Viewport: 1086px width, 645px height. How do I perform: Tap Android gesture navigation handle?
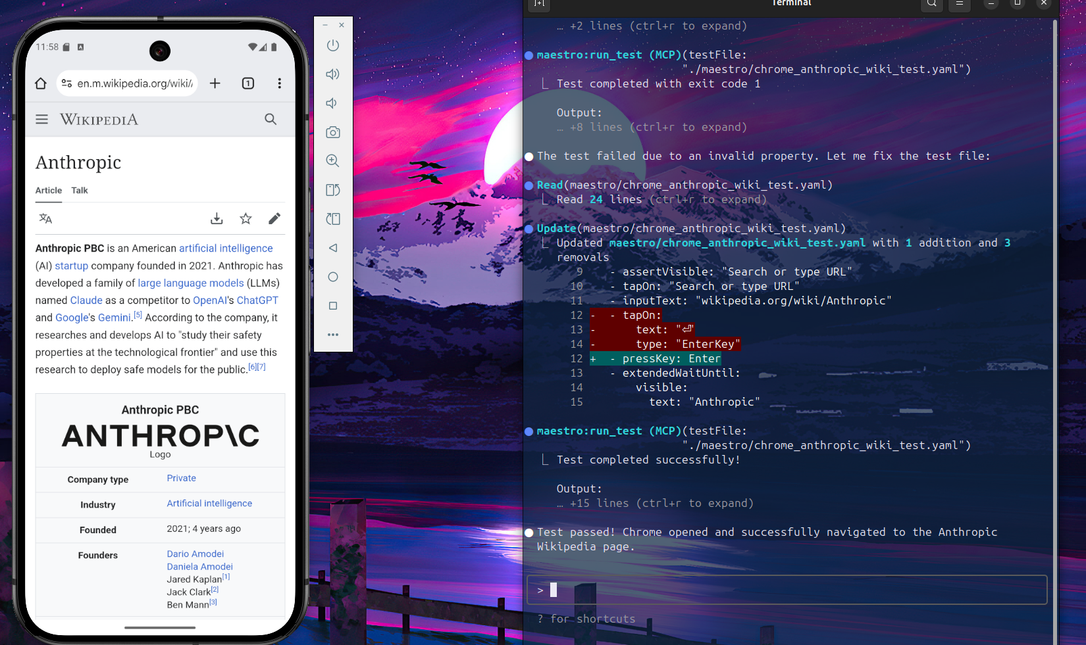click(160, 627)
